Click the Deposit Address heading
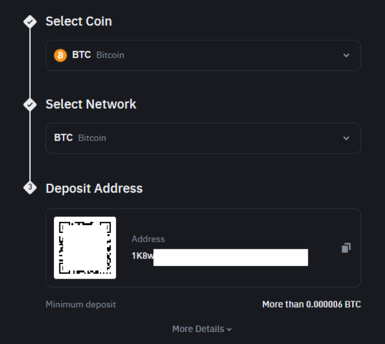 (x=94, y=188)
